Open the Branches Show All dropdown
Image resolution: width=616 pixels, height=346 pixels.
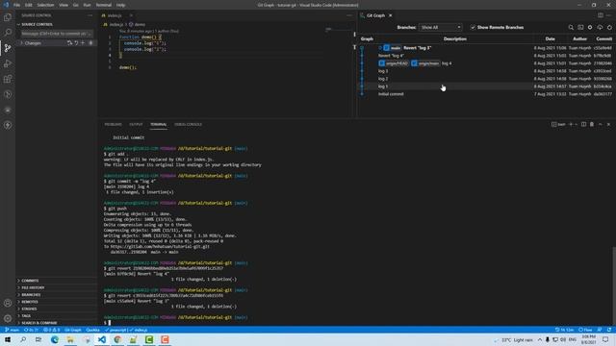pyautogui.click(x=441, y=28)
